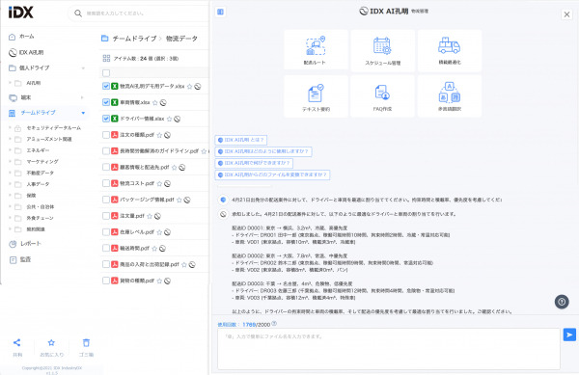Open the スケジュール管理 schedule card
The height and width of the screenshot is (375, 579).
(382, 50)
